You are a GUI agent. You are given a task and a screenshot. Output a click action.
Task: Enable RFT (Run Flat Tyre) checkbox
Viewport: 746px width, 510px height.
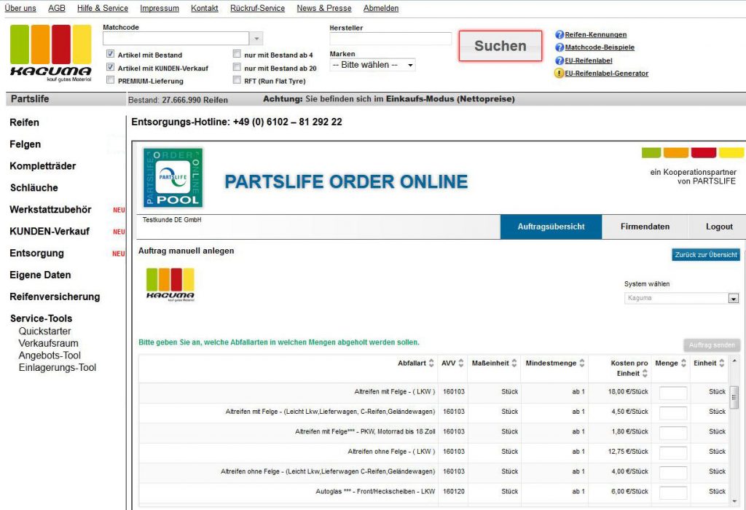[237, 80]
